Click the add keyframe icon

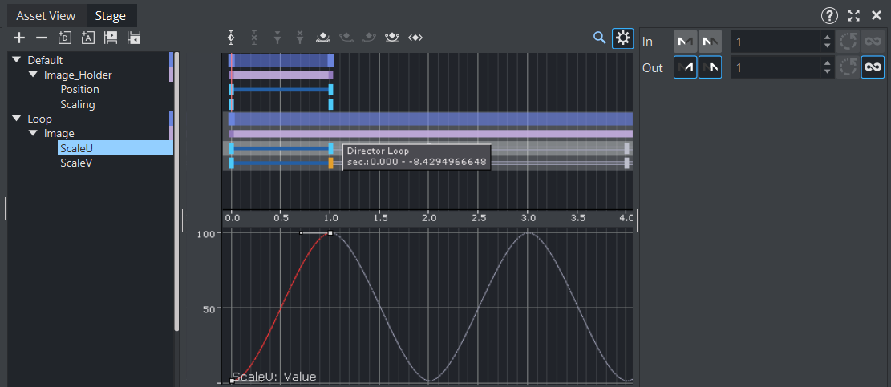click(231, 38)
